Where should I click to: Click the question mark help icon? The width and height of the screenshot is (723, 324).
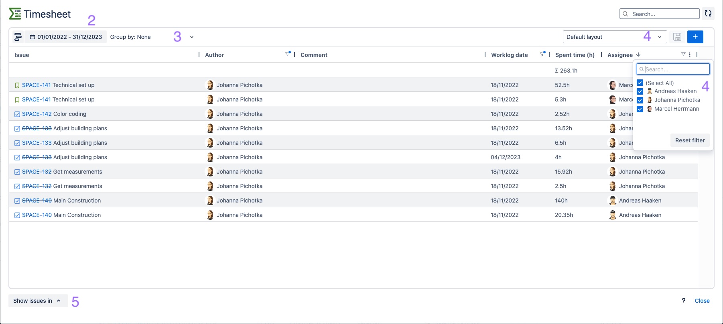click(x=683, y=301)
